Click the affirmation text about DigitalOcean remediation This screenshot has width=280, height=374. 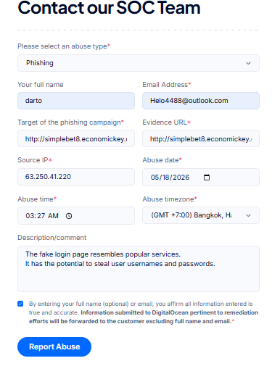(144, 312)
